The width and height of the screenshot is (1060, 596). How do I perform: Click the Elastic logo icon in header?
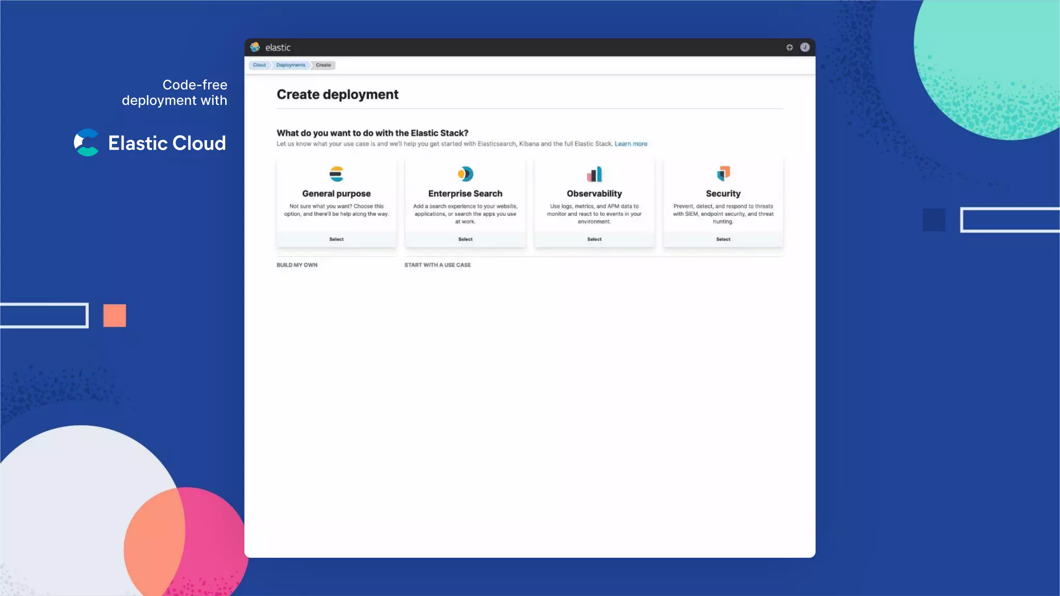(255, 47)
